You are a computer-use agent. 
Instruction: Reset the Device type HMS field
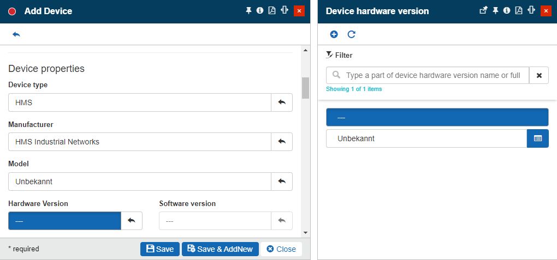[x=282, y=102]
